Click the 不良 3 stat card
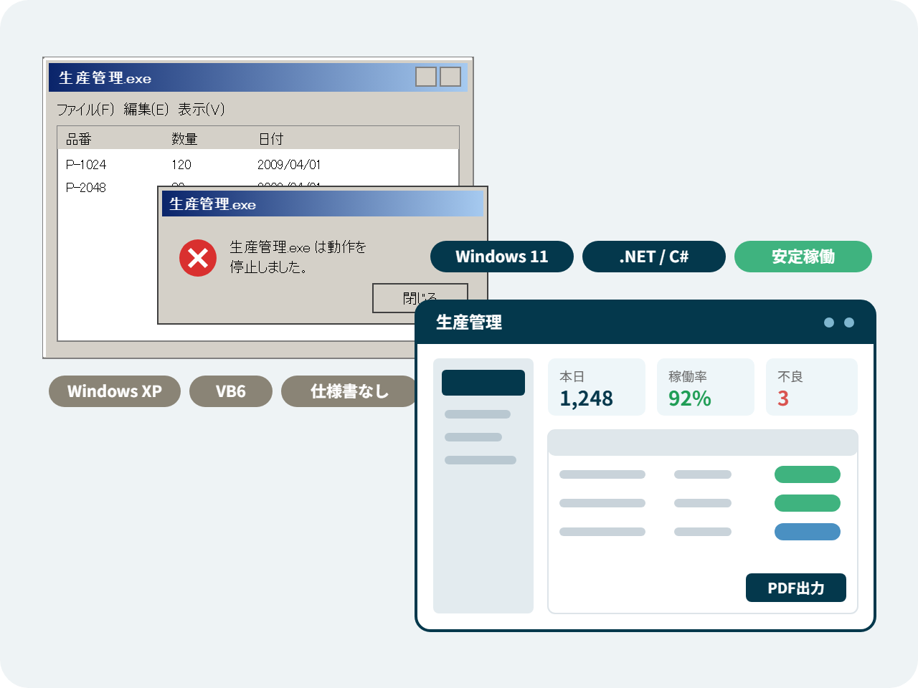 coord(812,387)
